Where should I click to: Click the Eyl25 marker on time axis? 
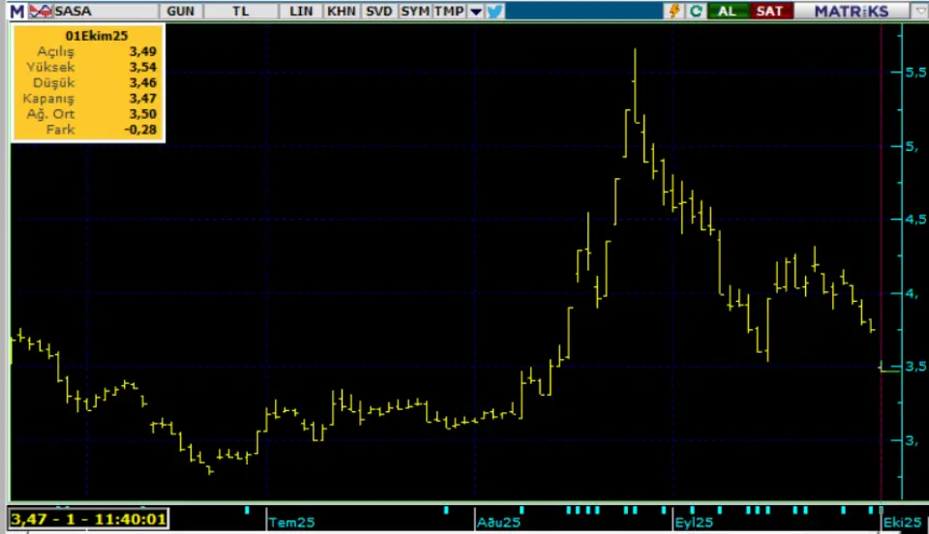coord(694,521)
